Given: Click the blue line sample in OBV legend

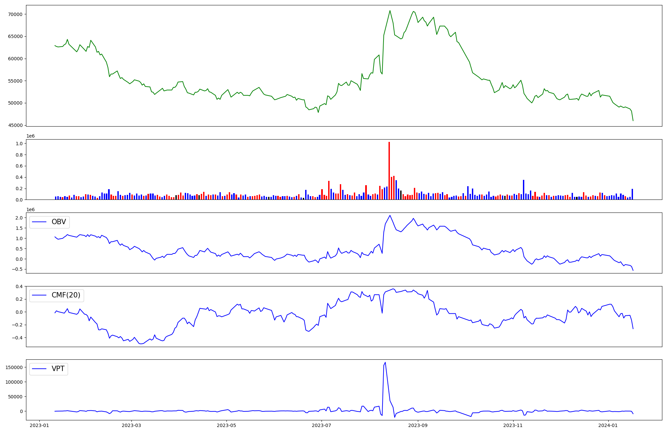Looking at the screenshot, I should [39, 222].
